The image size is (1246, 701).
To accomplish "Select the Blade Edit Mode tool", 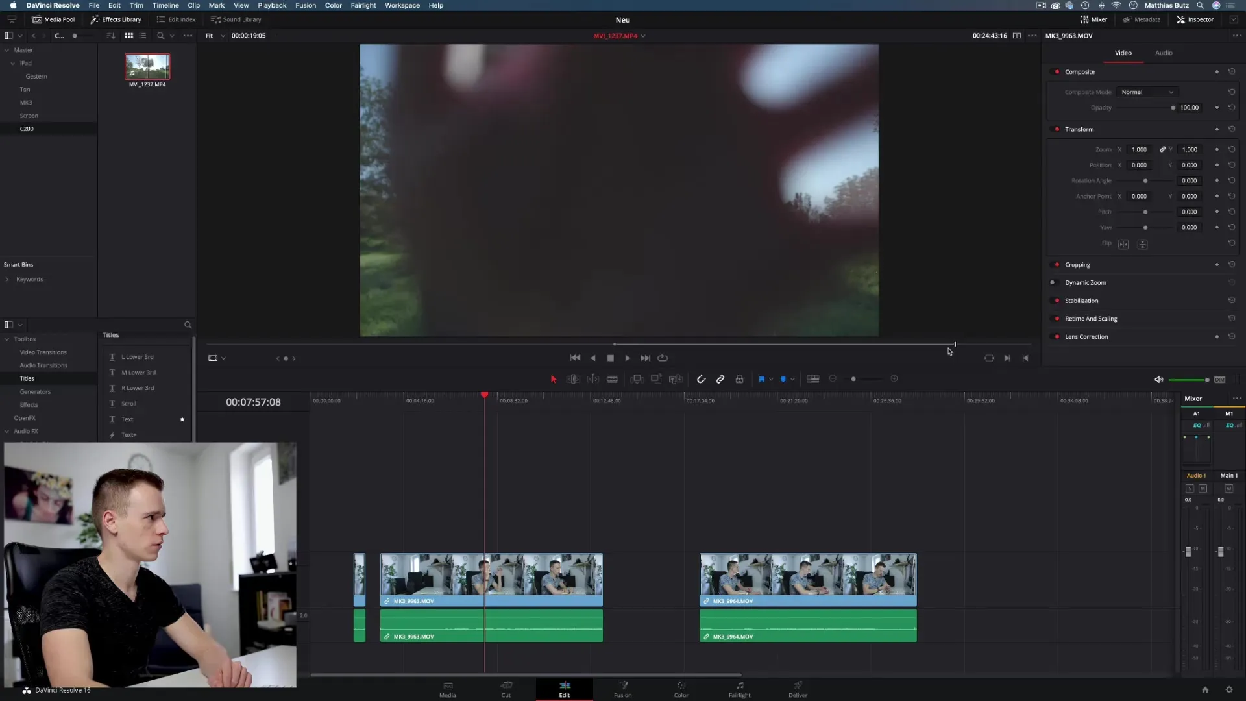I will point(612,379).
